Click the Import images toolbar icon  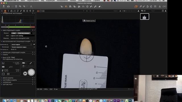click(4, 7)
